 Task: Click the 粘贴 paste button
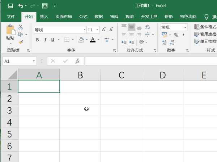[x=10, y=34]
